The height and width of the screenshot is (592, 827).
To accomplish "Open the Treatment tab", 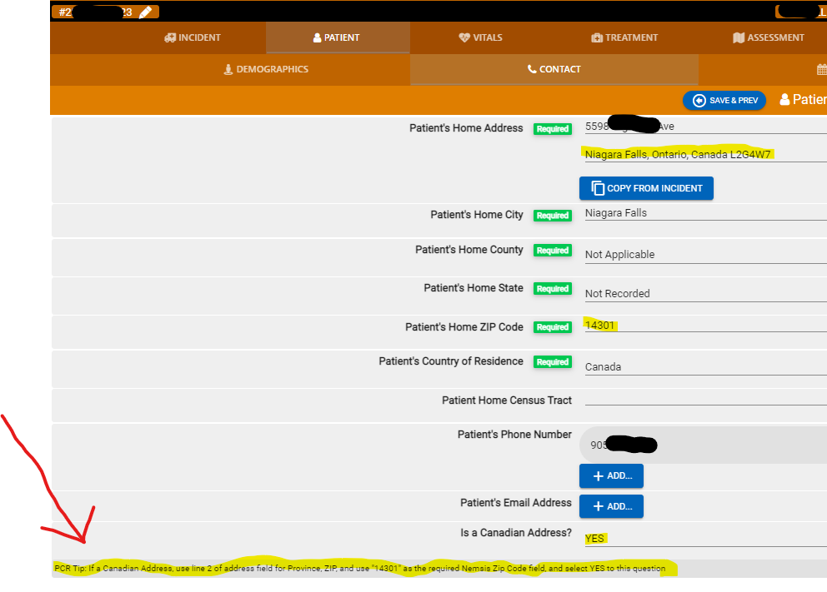I will coord(624,37).
